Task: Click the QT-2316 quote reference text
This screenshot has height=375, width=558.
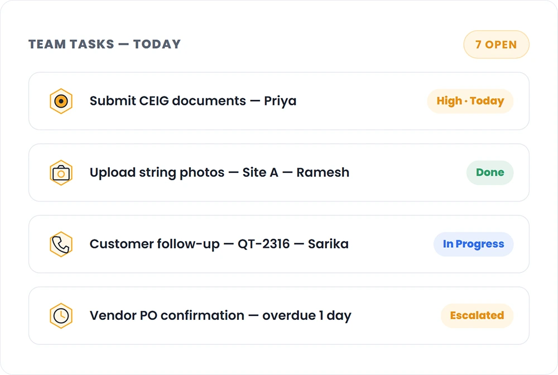Action: (264, 244)
